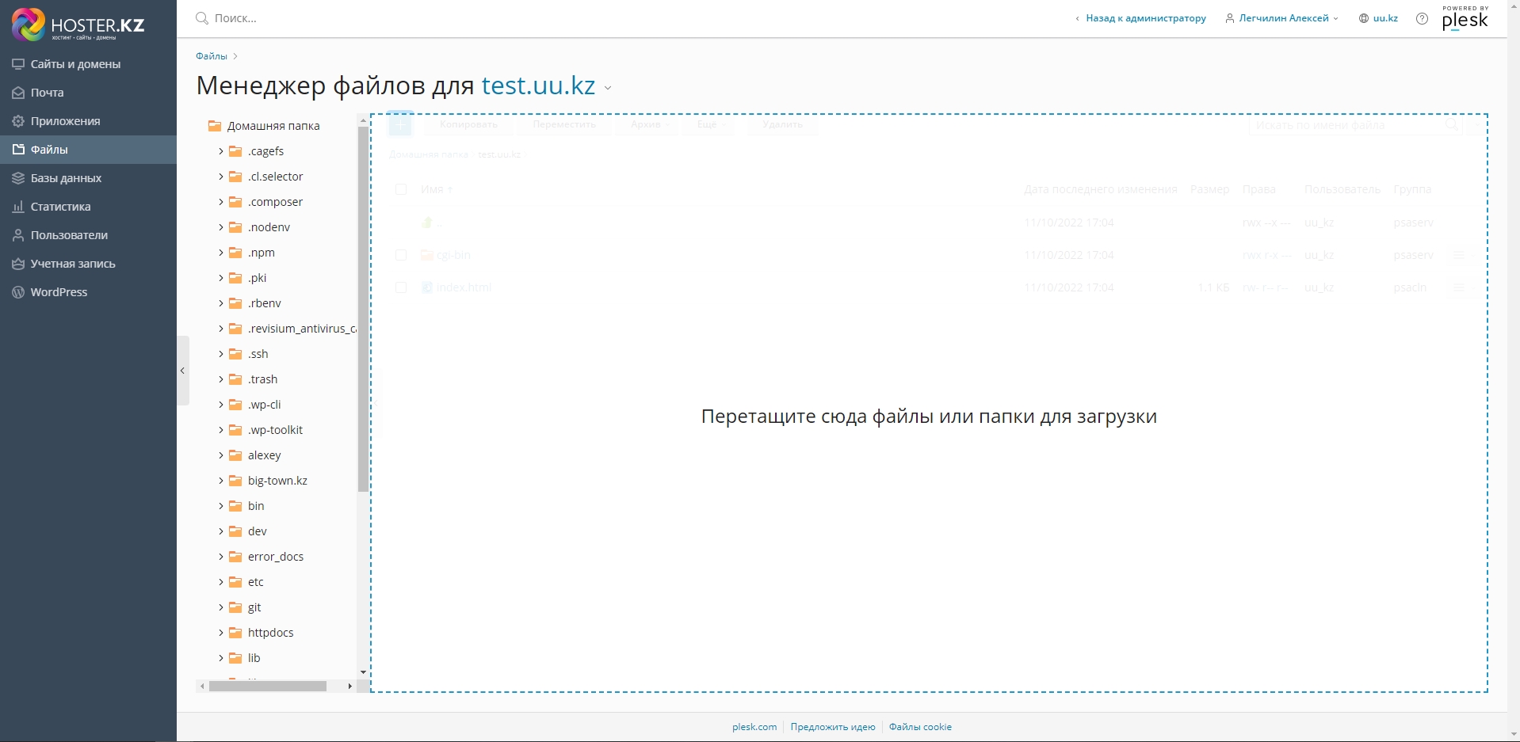The width and height of the screenshot is (1520, 742).
Task: Click the Plesk logo in header
Action: (1465, 18)
